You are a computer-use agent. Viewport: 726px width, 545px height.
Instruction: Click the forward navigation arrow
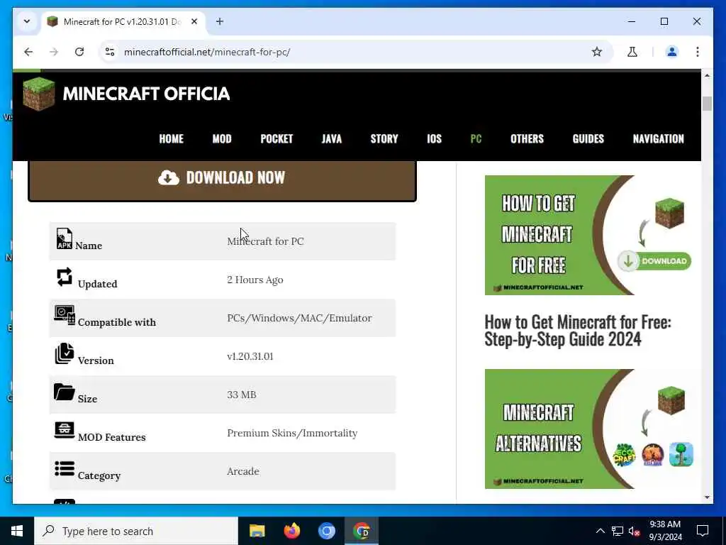[x=54, y=52]
